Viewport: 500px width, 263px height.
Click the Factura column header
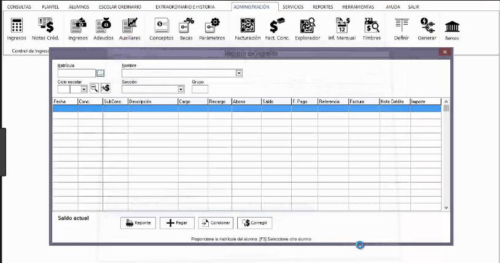point(364,101)
